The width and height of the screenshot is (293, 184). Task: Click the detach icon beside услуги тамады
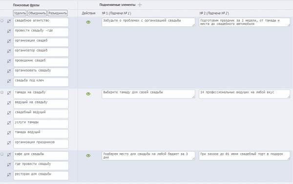(9, 123)
